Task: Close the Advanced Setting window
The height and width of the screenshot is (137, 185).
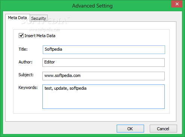Action: click(177, 4)
